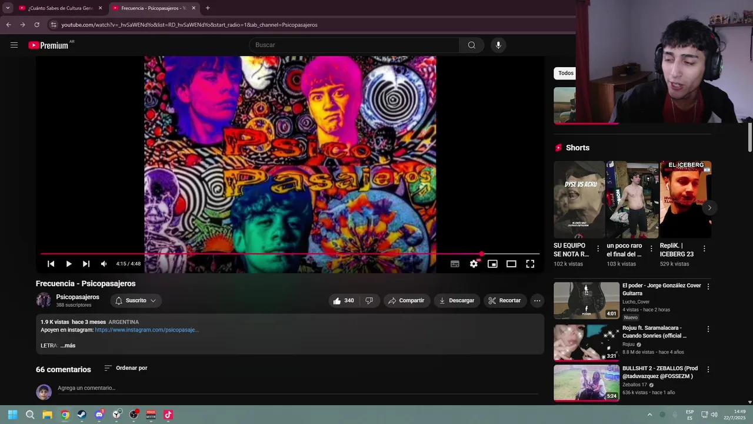Open a new browser tab
This screenshot has width=753, height=424.
pyautogui.click(x=208, y=8)
